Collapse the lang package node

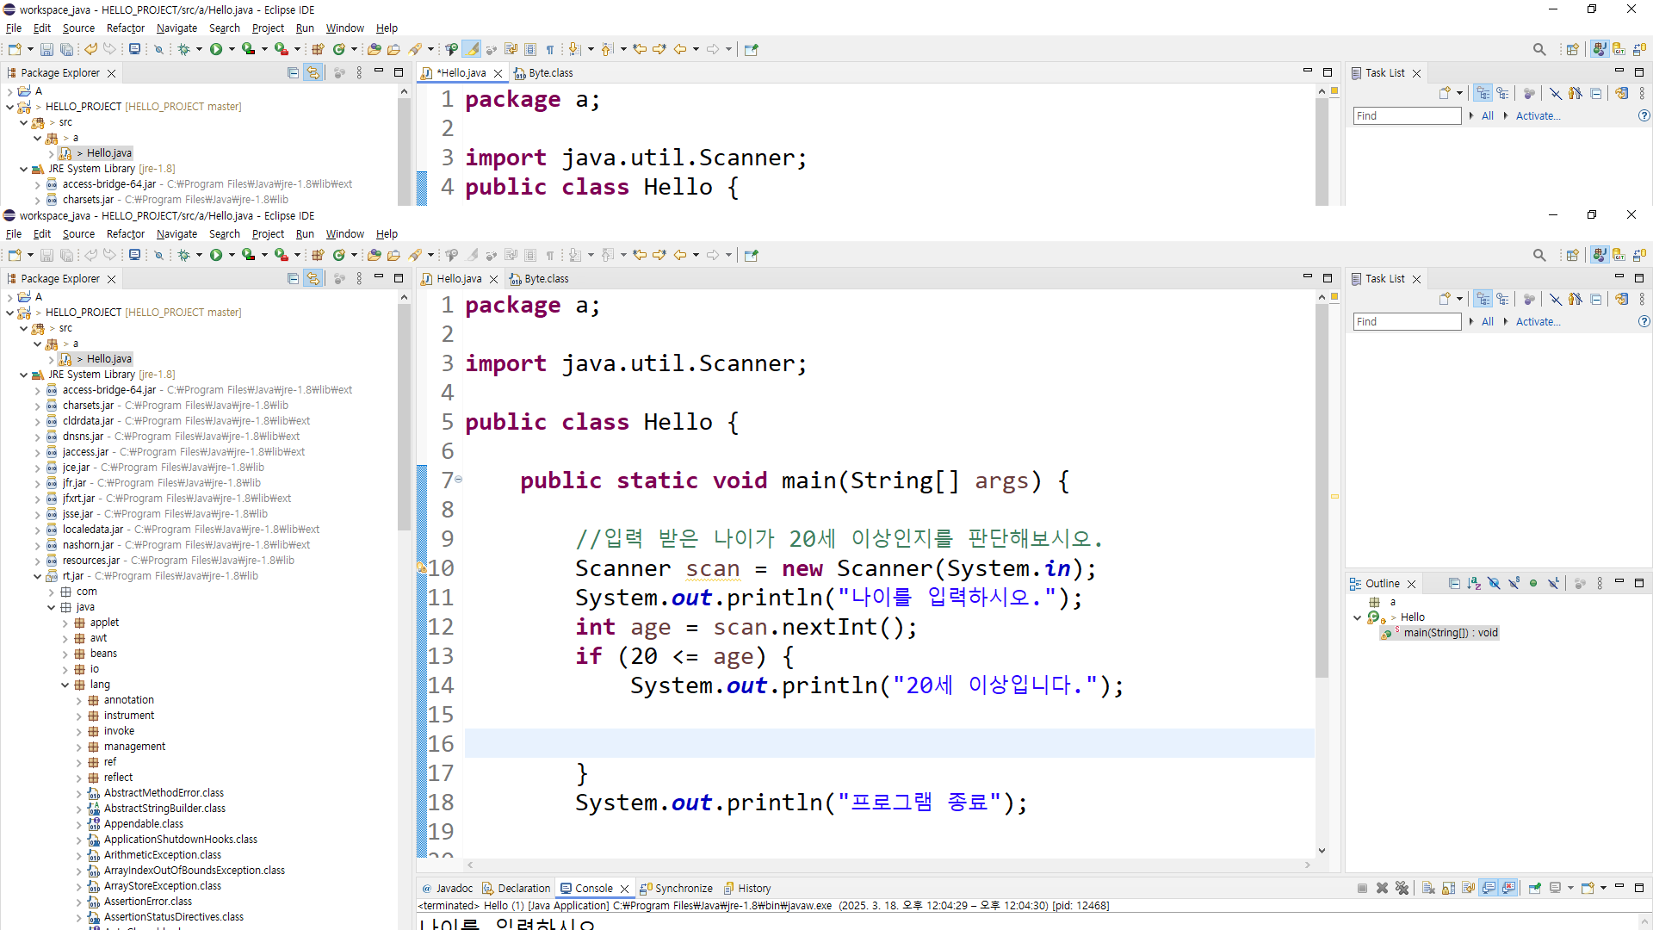65,685
